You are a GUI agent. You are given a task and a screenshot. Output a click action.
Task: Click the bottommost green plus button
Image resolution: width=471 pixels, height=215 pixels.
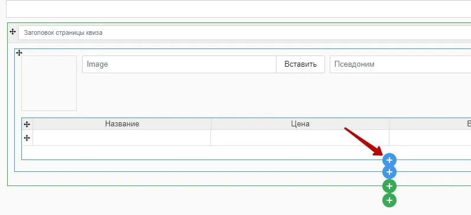pyautogui.click(x=389, y=200)
